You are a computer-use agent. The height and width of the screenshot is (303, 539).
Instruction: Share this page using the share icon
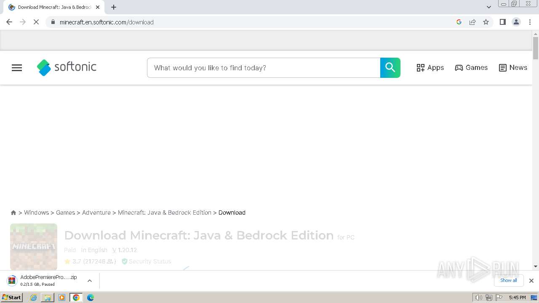(472, 22)
